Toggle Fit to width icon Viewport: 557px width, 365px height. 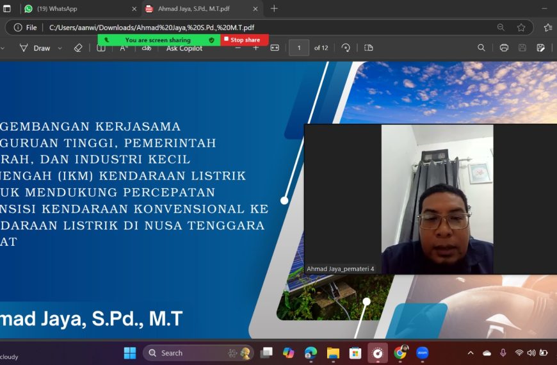275,47
